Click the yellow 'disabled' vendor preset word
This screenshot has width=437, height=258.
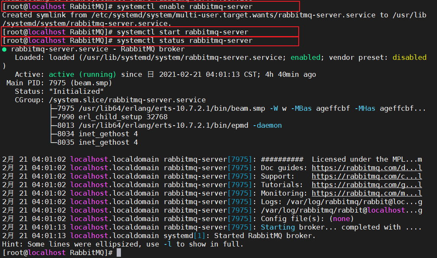pyautogui.click(x=409, y=57)
